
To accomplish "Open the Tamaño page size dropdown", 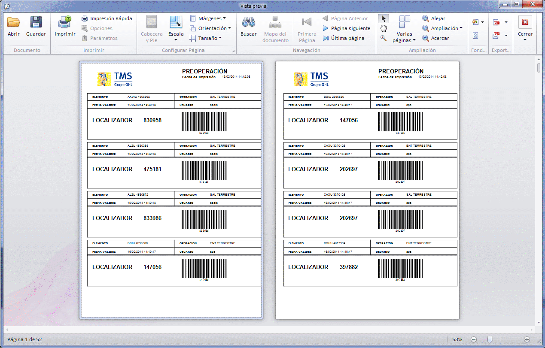I will (x=205, y=38).
